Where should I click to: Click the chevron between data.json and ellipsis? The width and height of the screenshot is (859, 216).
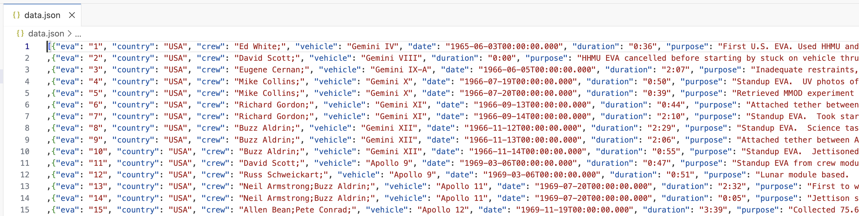tap(69, 33)
